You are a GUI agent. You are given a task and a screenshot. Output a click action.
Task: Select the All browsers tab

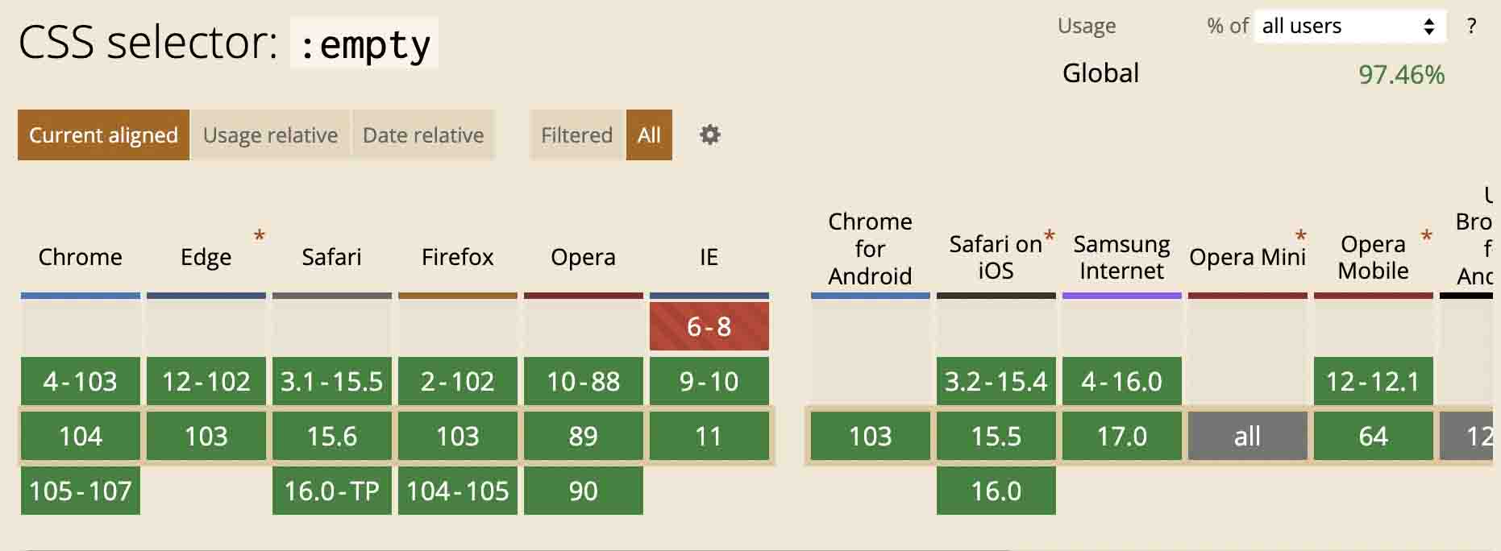click(649, 135)
